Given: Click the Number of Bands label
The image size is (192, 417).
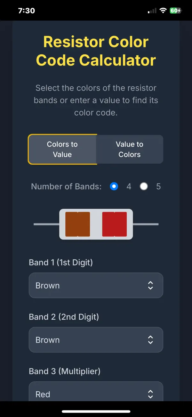Looking at the screenshot, I should (66, 186).
